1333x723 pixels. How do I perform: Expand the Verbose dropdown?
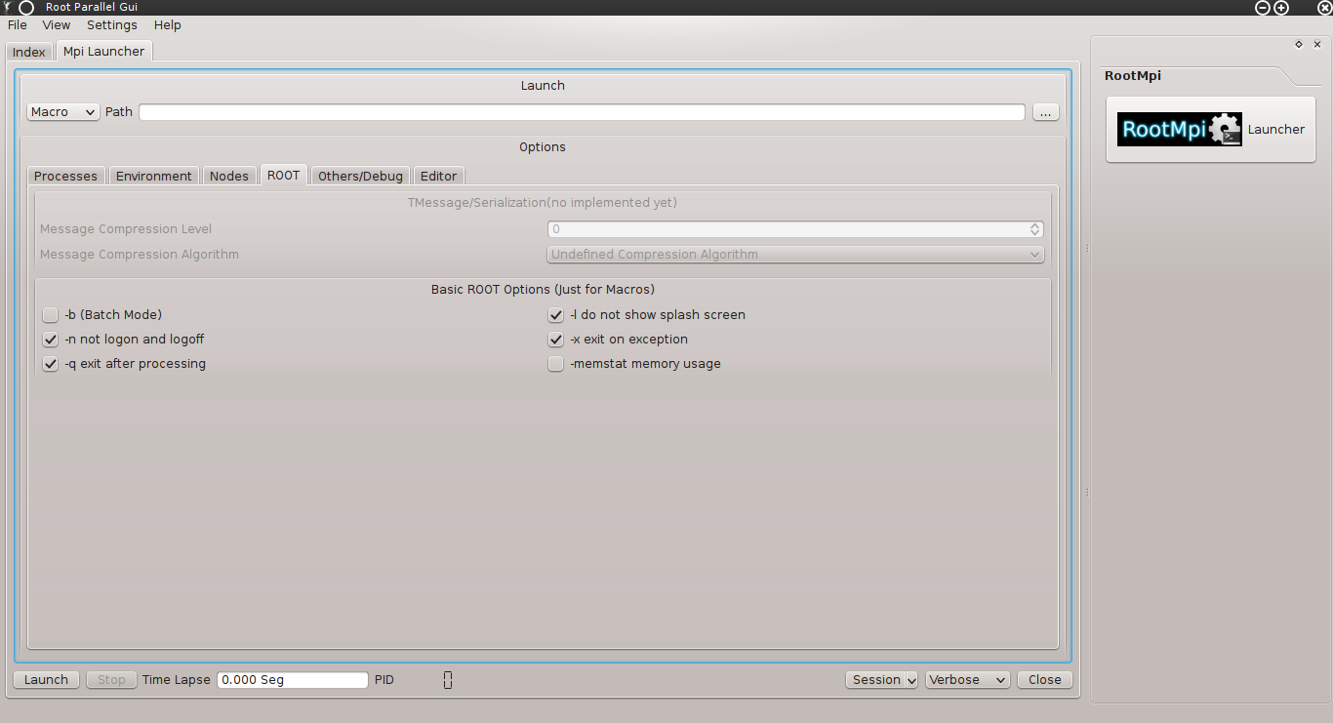(x=967, y=680)
